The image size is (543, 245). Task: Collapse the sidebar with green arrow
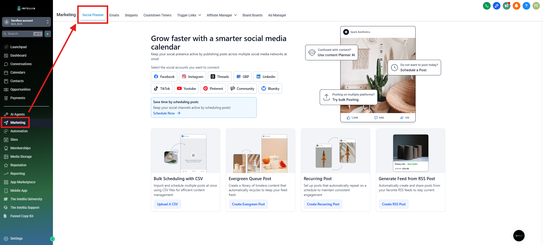52,239
